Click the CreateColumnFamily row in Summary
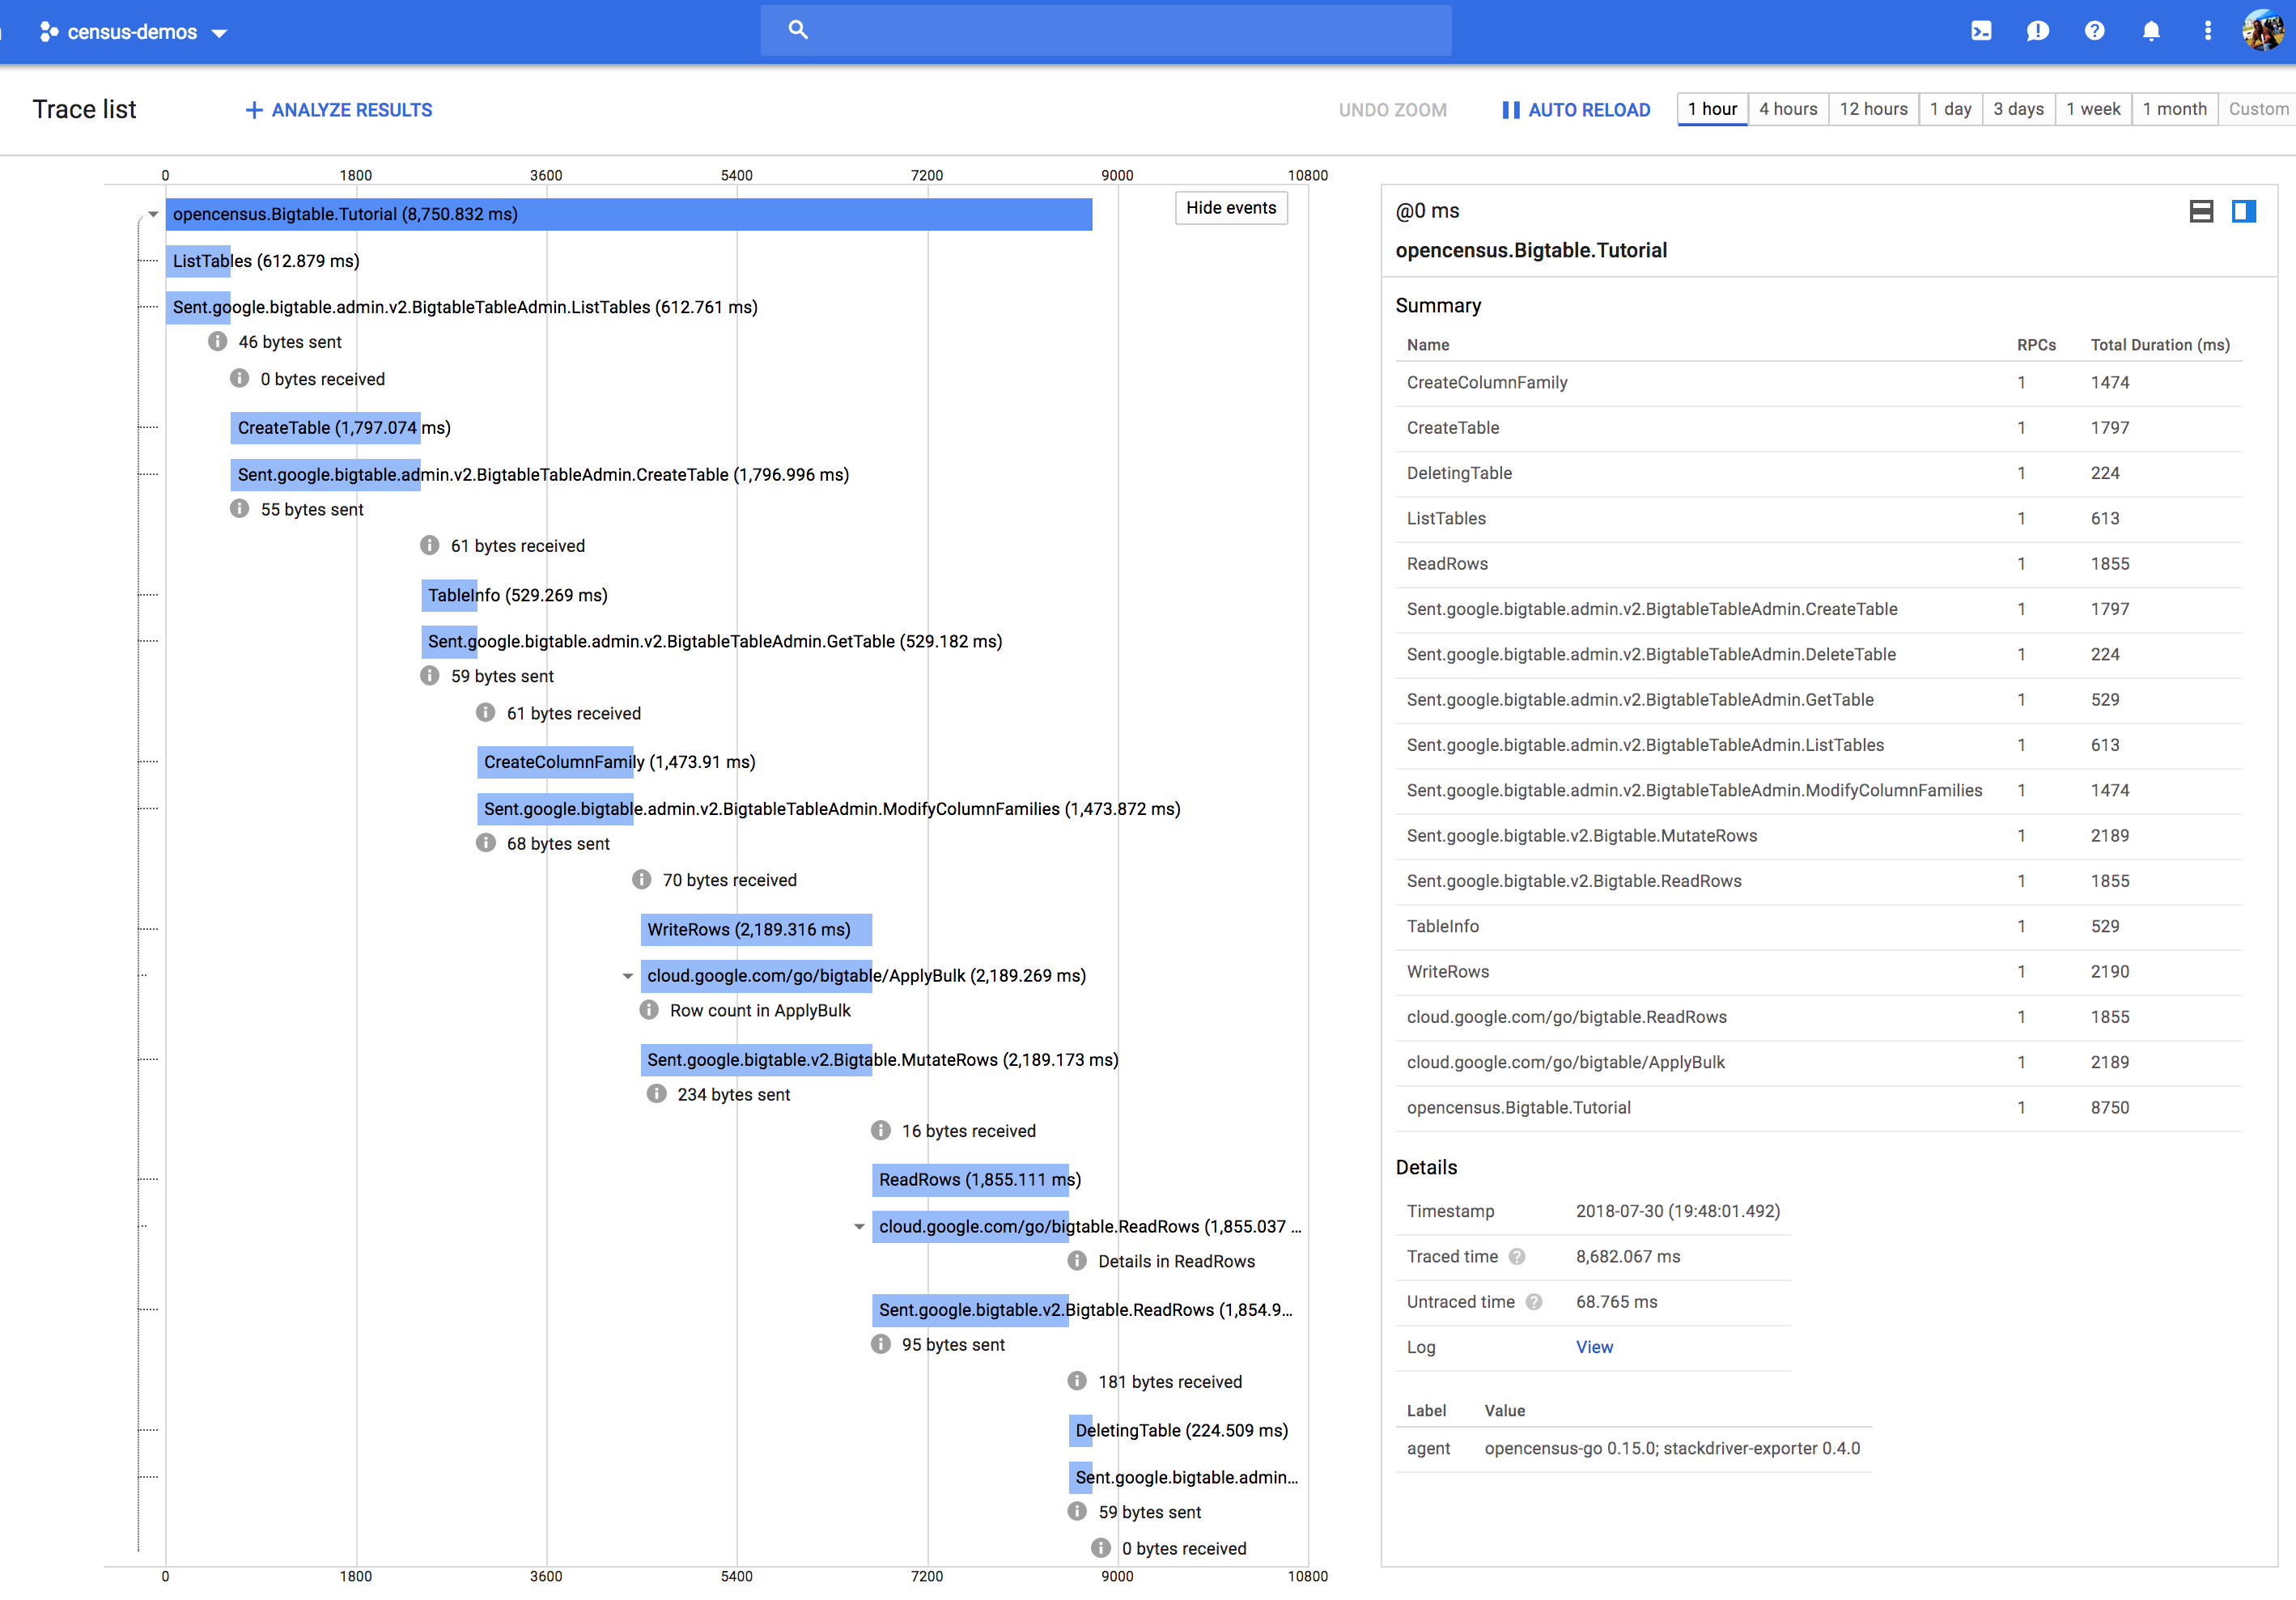2296x1600 pixels. [1818, 383]
